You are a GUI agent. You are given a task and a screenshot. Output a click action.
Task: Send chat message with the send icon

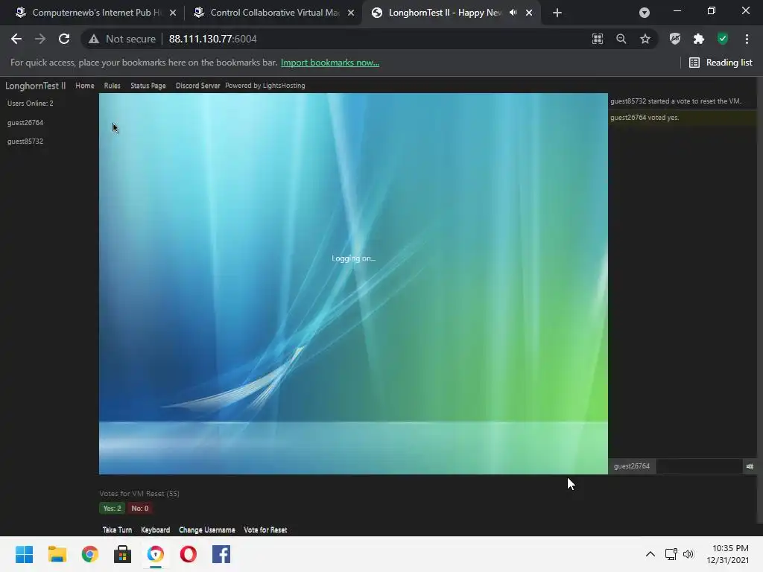750,466
